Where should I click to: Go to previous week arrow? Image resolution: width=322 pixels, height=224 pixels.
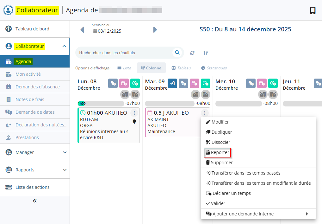[82, 30]
